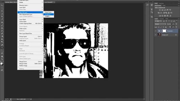Toggle lock position icon
Viewport: 180px width, 101px height.
(163, 27)
